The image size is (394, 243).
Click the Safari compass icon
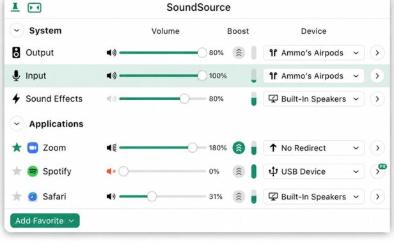(x=33, y=196)
